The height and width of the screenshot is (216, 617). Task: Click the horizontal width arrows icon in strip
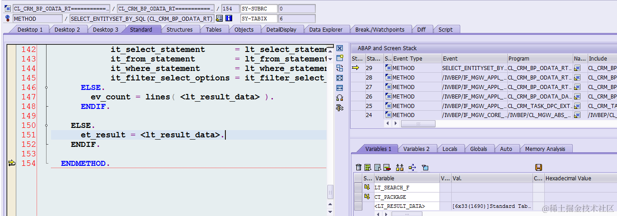coord(340,88)
